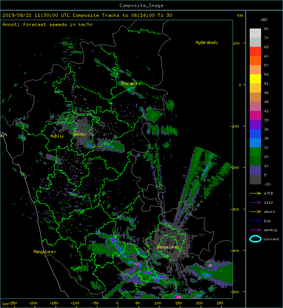Click the 'current' legend label
This screenshot has width=283, height=308.
tap(272, 239)
